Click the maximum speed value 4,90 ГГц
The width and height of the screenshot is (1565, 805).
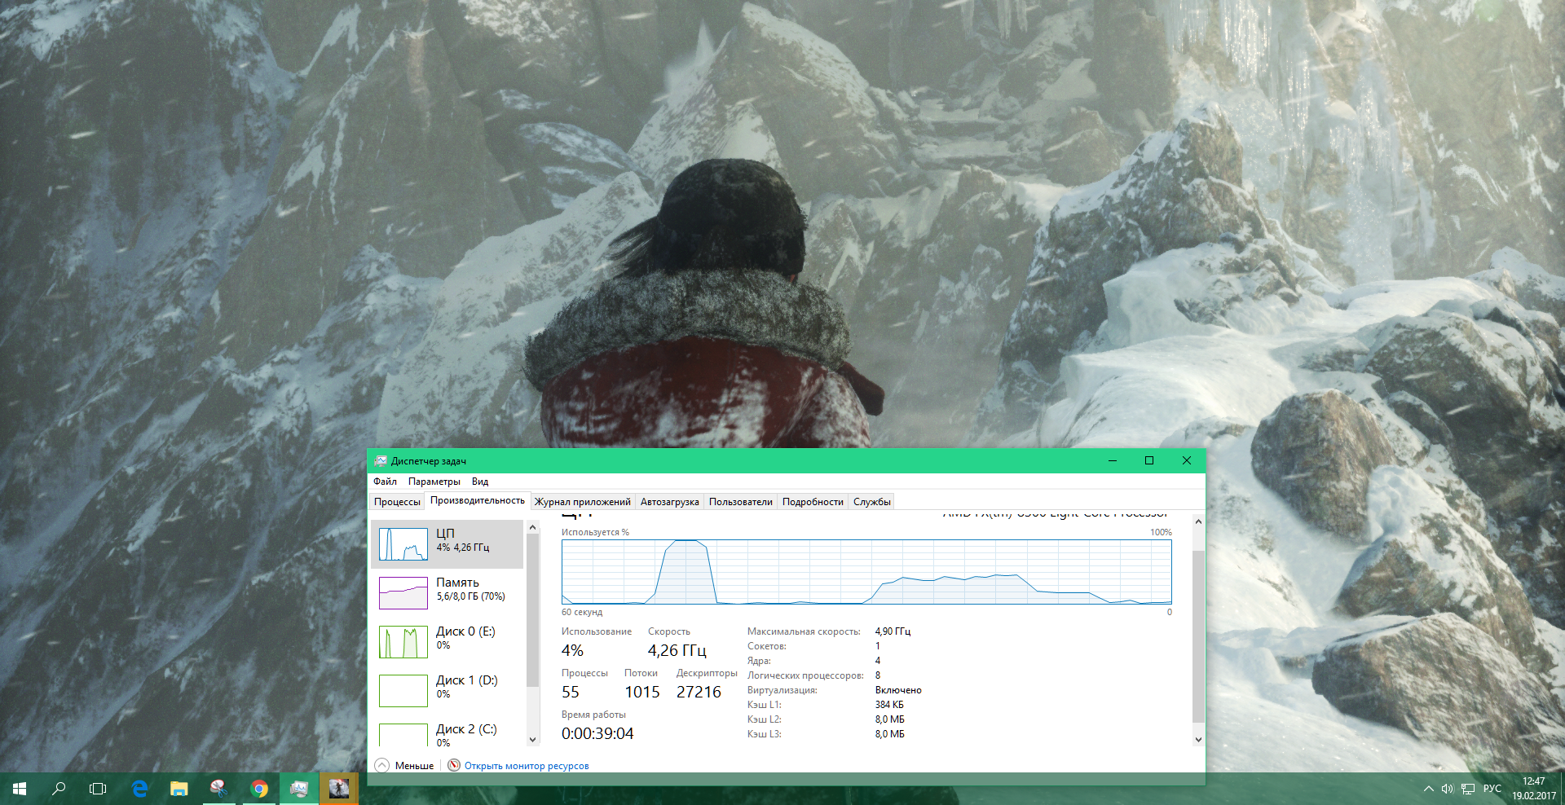[893, 631]
